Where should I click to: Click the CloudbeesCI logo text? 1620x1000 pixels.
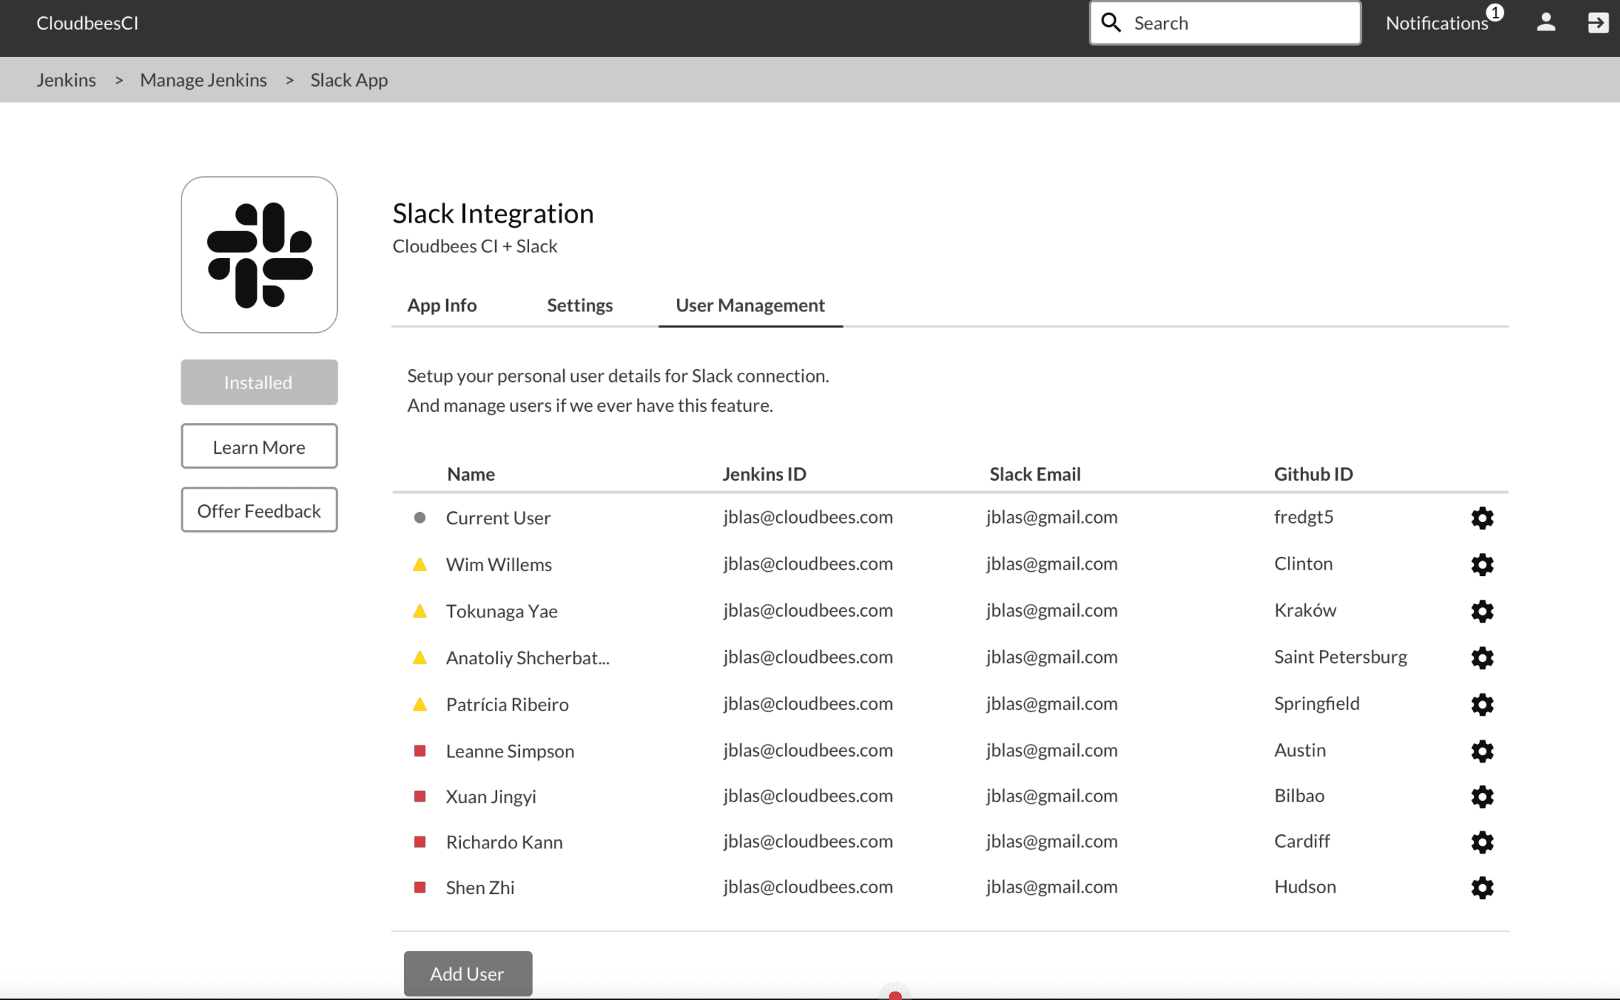click(87, 23)
